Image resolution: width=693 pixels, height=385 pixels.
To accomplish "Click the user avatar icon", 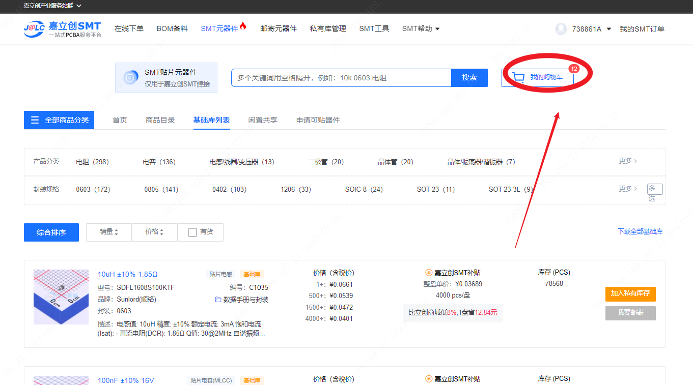I will pos(561,29).
